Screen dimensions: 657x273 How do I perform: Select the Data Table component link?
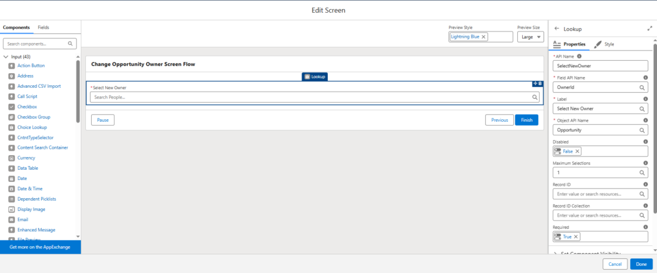(x=28, y=169)
